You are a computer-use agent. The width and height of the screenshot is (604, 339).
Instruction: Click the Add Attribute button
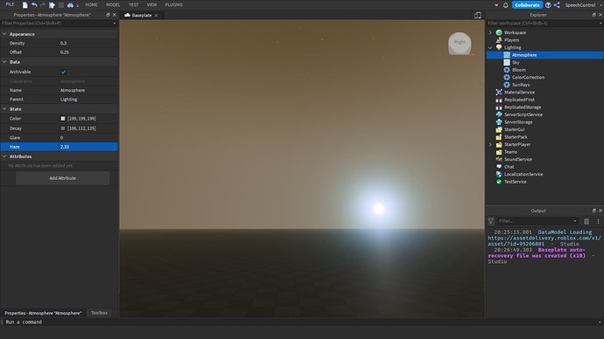pyautogui.click(x=63, y=178)
